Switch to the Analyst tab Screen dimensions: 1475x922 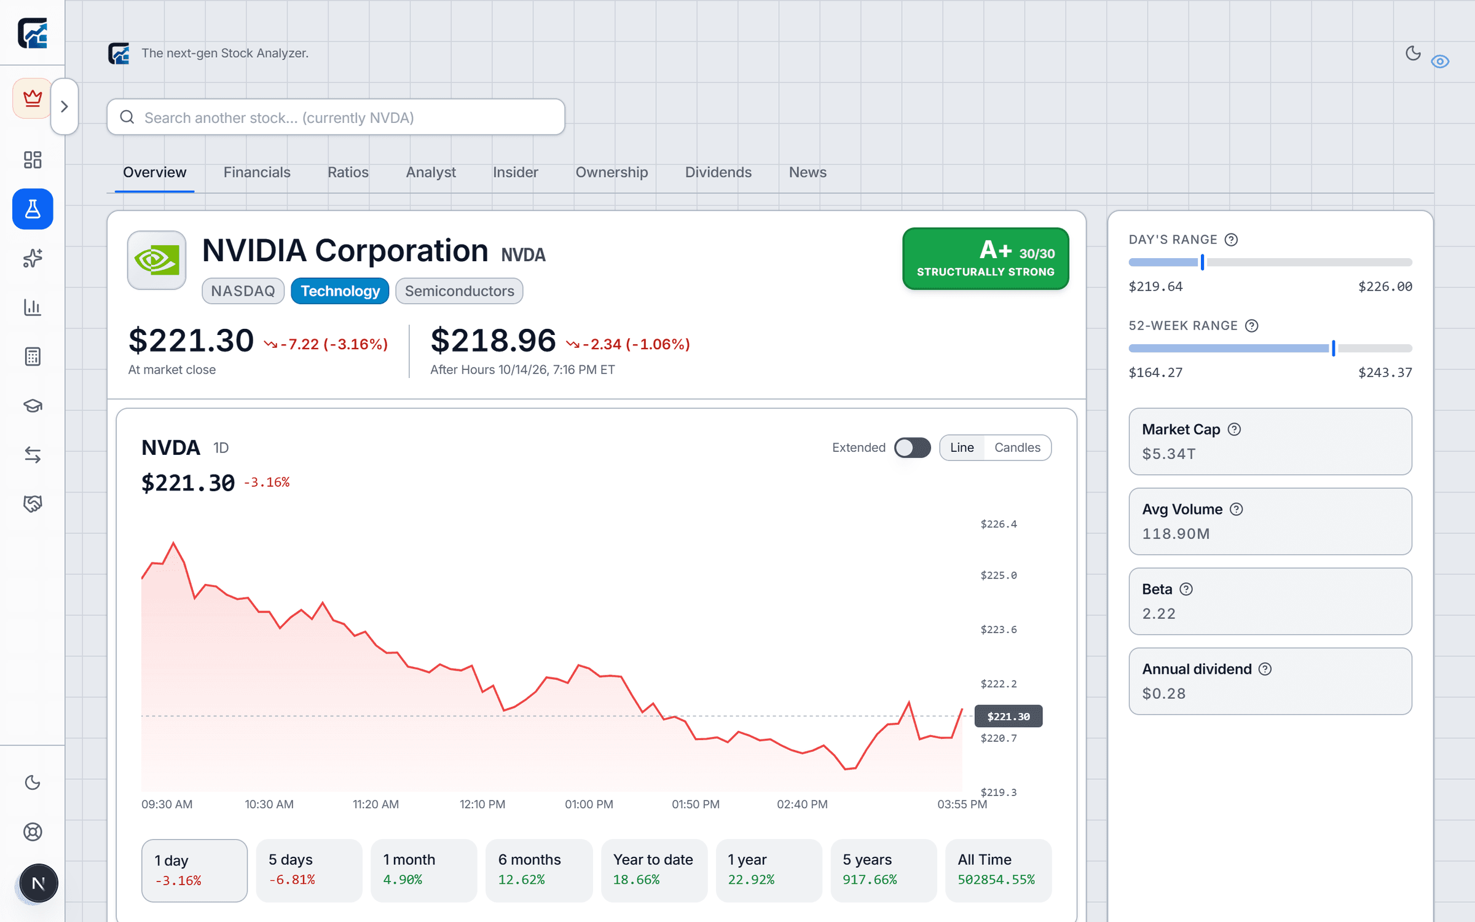[431, 173]
